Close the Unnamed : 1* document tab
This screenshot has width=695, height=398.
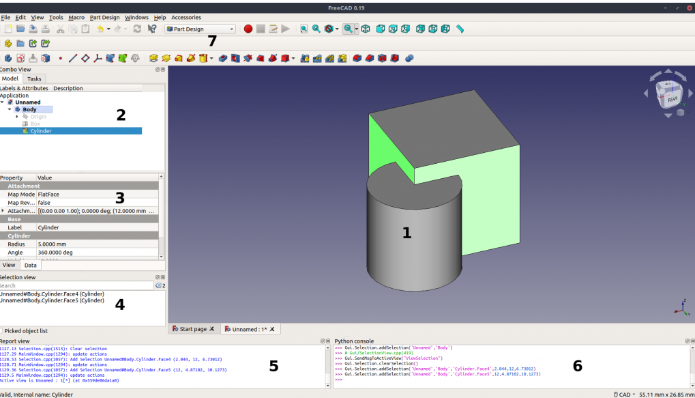(272, 329)
